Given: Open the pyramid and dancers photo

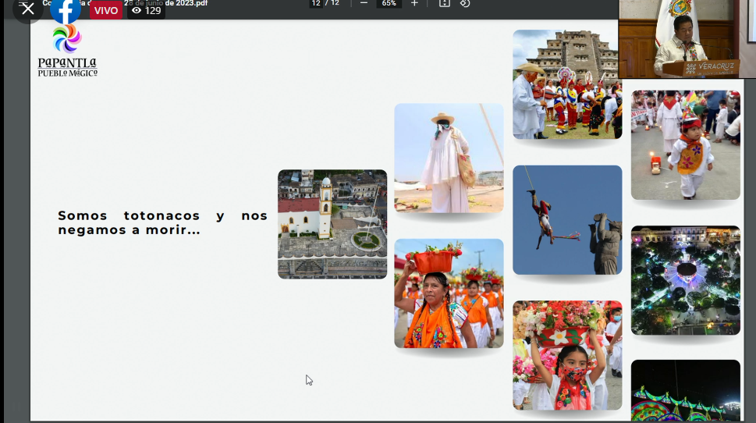Looking at the screenshot, I should click(x=567, y=84).
